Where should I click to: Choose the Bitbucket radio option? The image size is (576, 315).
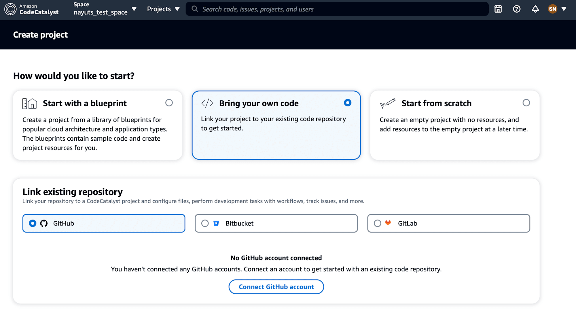[x=205, y=223]
